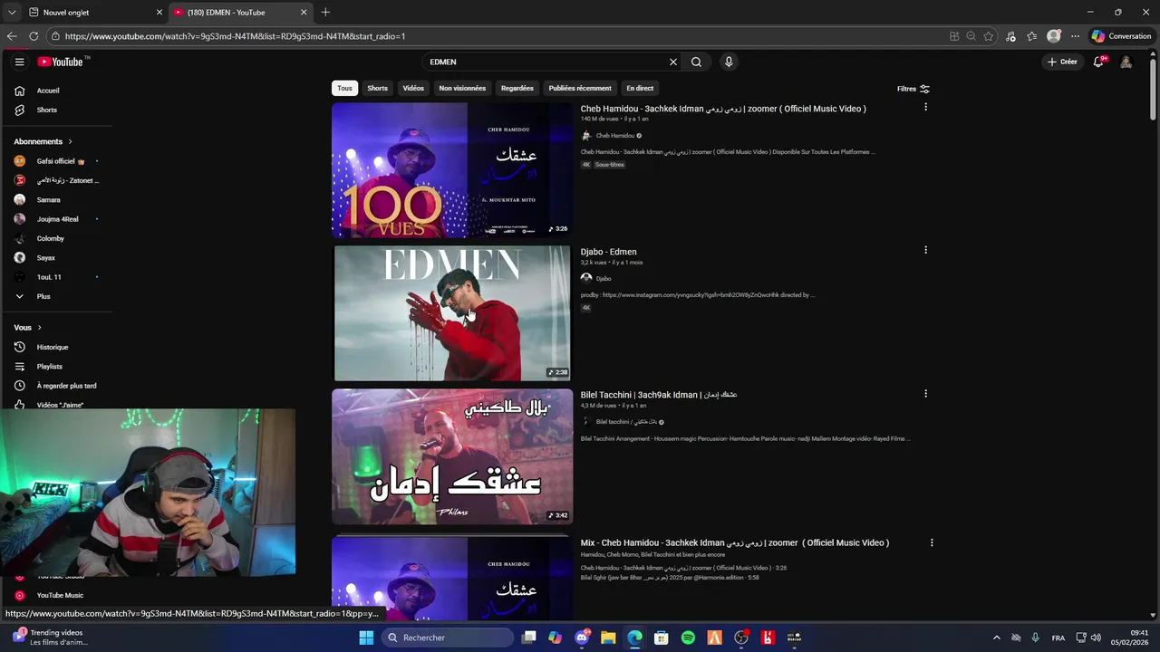The width and height of the screenshot is (1160, 652).
Task: Open Microsoft Store from the taskbar
Action: [x=662, y=638]
